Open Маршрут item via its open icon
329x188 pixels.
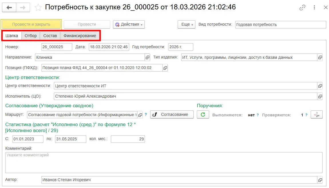click(140, 115)
